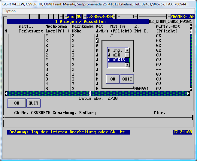197x161 pixels.
Task: Click the 'Gemarkung: Bedburg' field
Action: pyautogui.click(x=74, y=113)
